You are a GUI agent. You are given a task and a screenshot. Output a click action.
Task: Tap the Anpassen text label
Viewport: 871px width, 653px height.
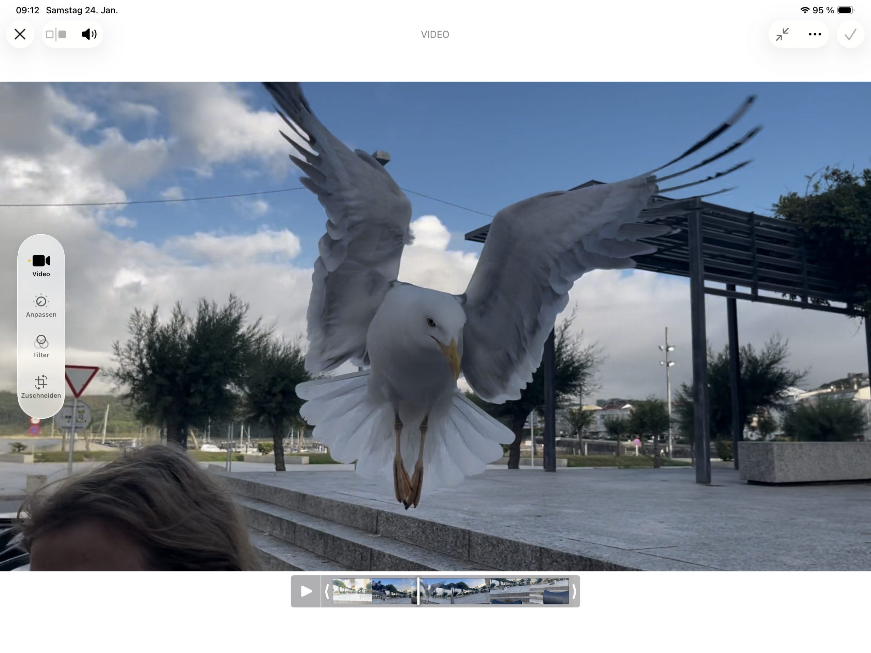click(x=41, y=315)
